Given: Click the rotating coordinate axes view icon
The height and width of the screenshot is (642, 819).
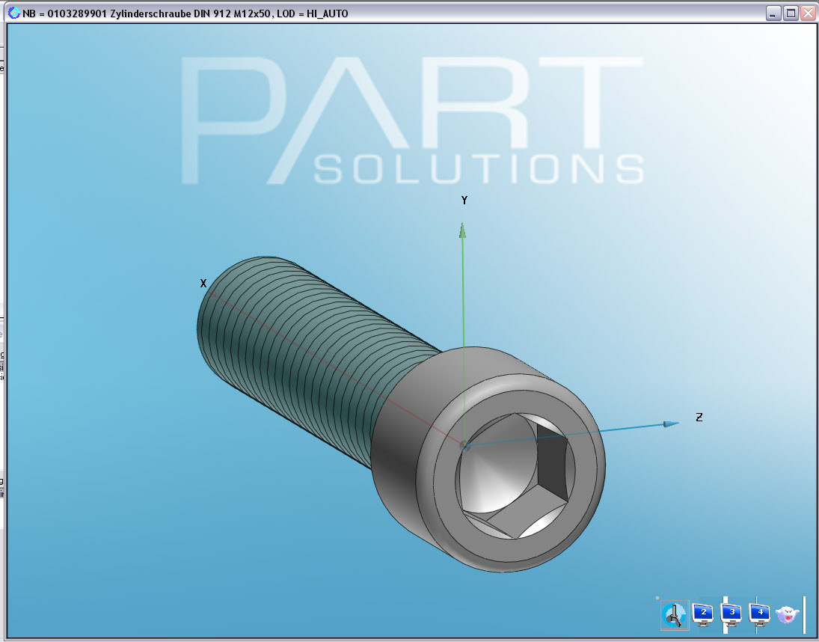Looking at the screenshot, I should coord(675,615).
